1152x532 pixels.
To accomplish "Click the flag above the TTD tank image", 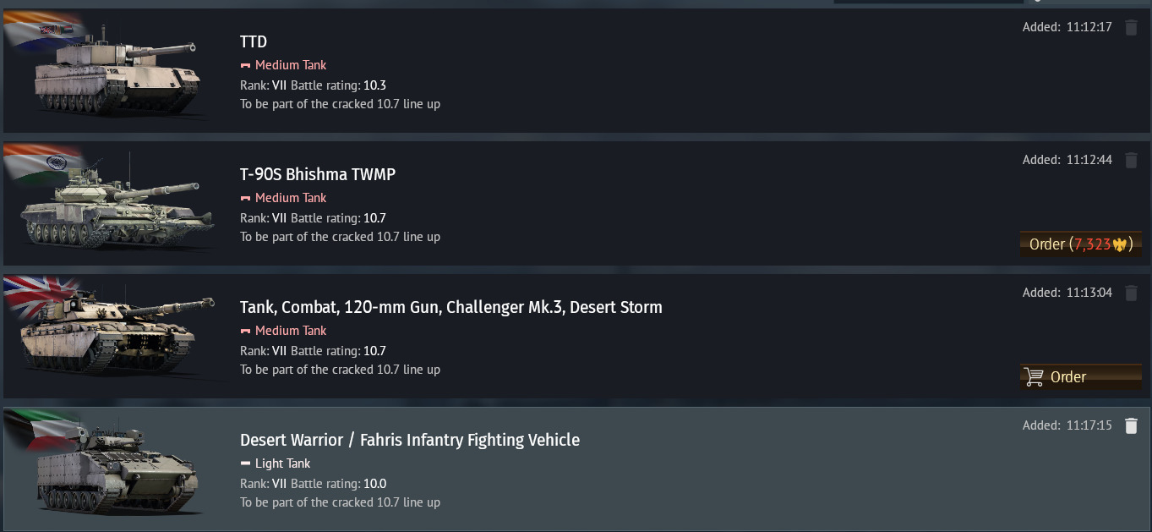I will (44, 29).
